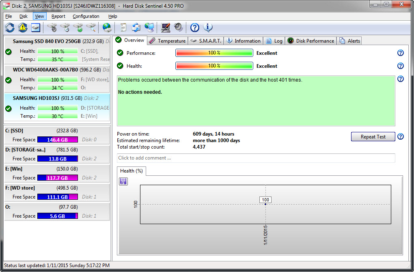Open the Help menu

(113, 16)
